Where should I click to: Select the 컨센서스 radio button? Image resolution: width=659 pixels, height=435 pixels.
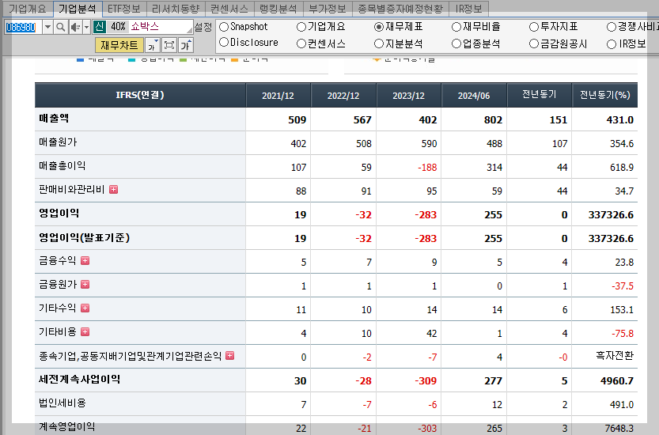(301, 43)
